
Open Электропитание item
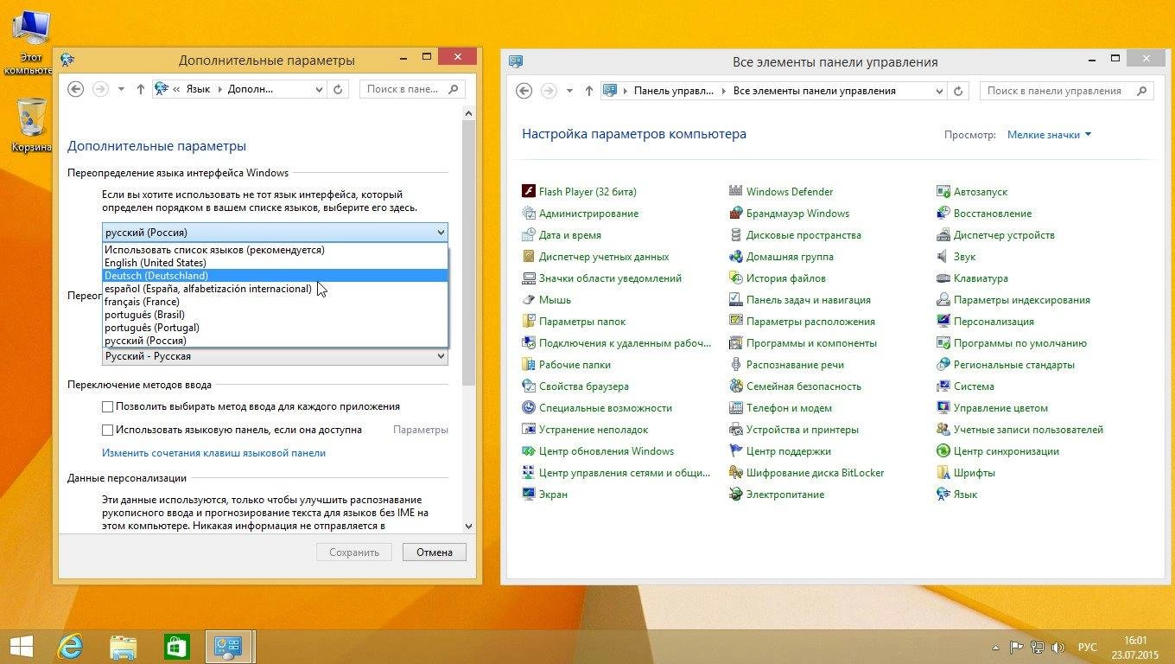point(777,495)
